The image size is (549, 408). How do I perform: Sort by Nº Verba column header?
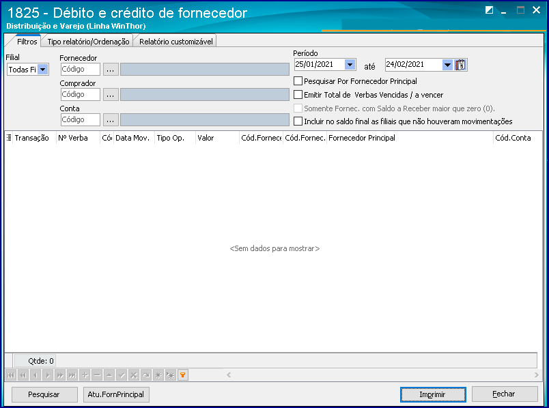coord(78,138)
